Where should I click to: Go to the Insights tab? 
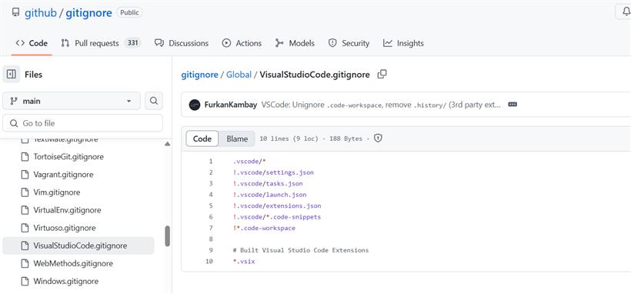click(x=403, y=43)
